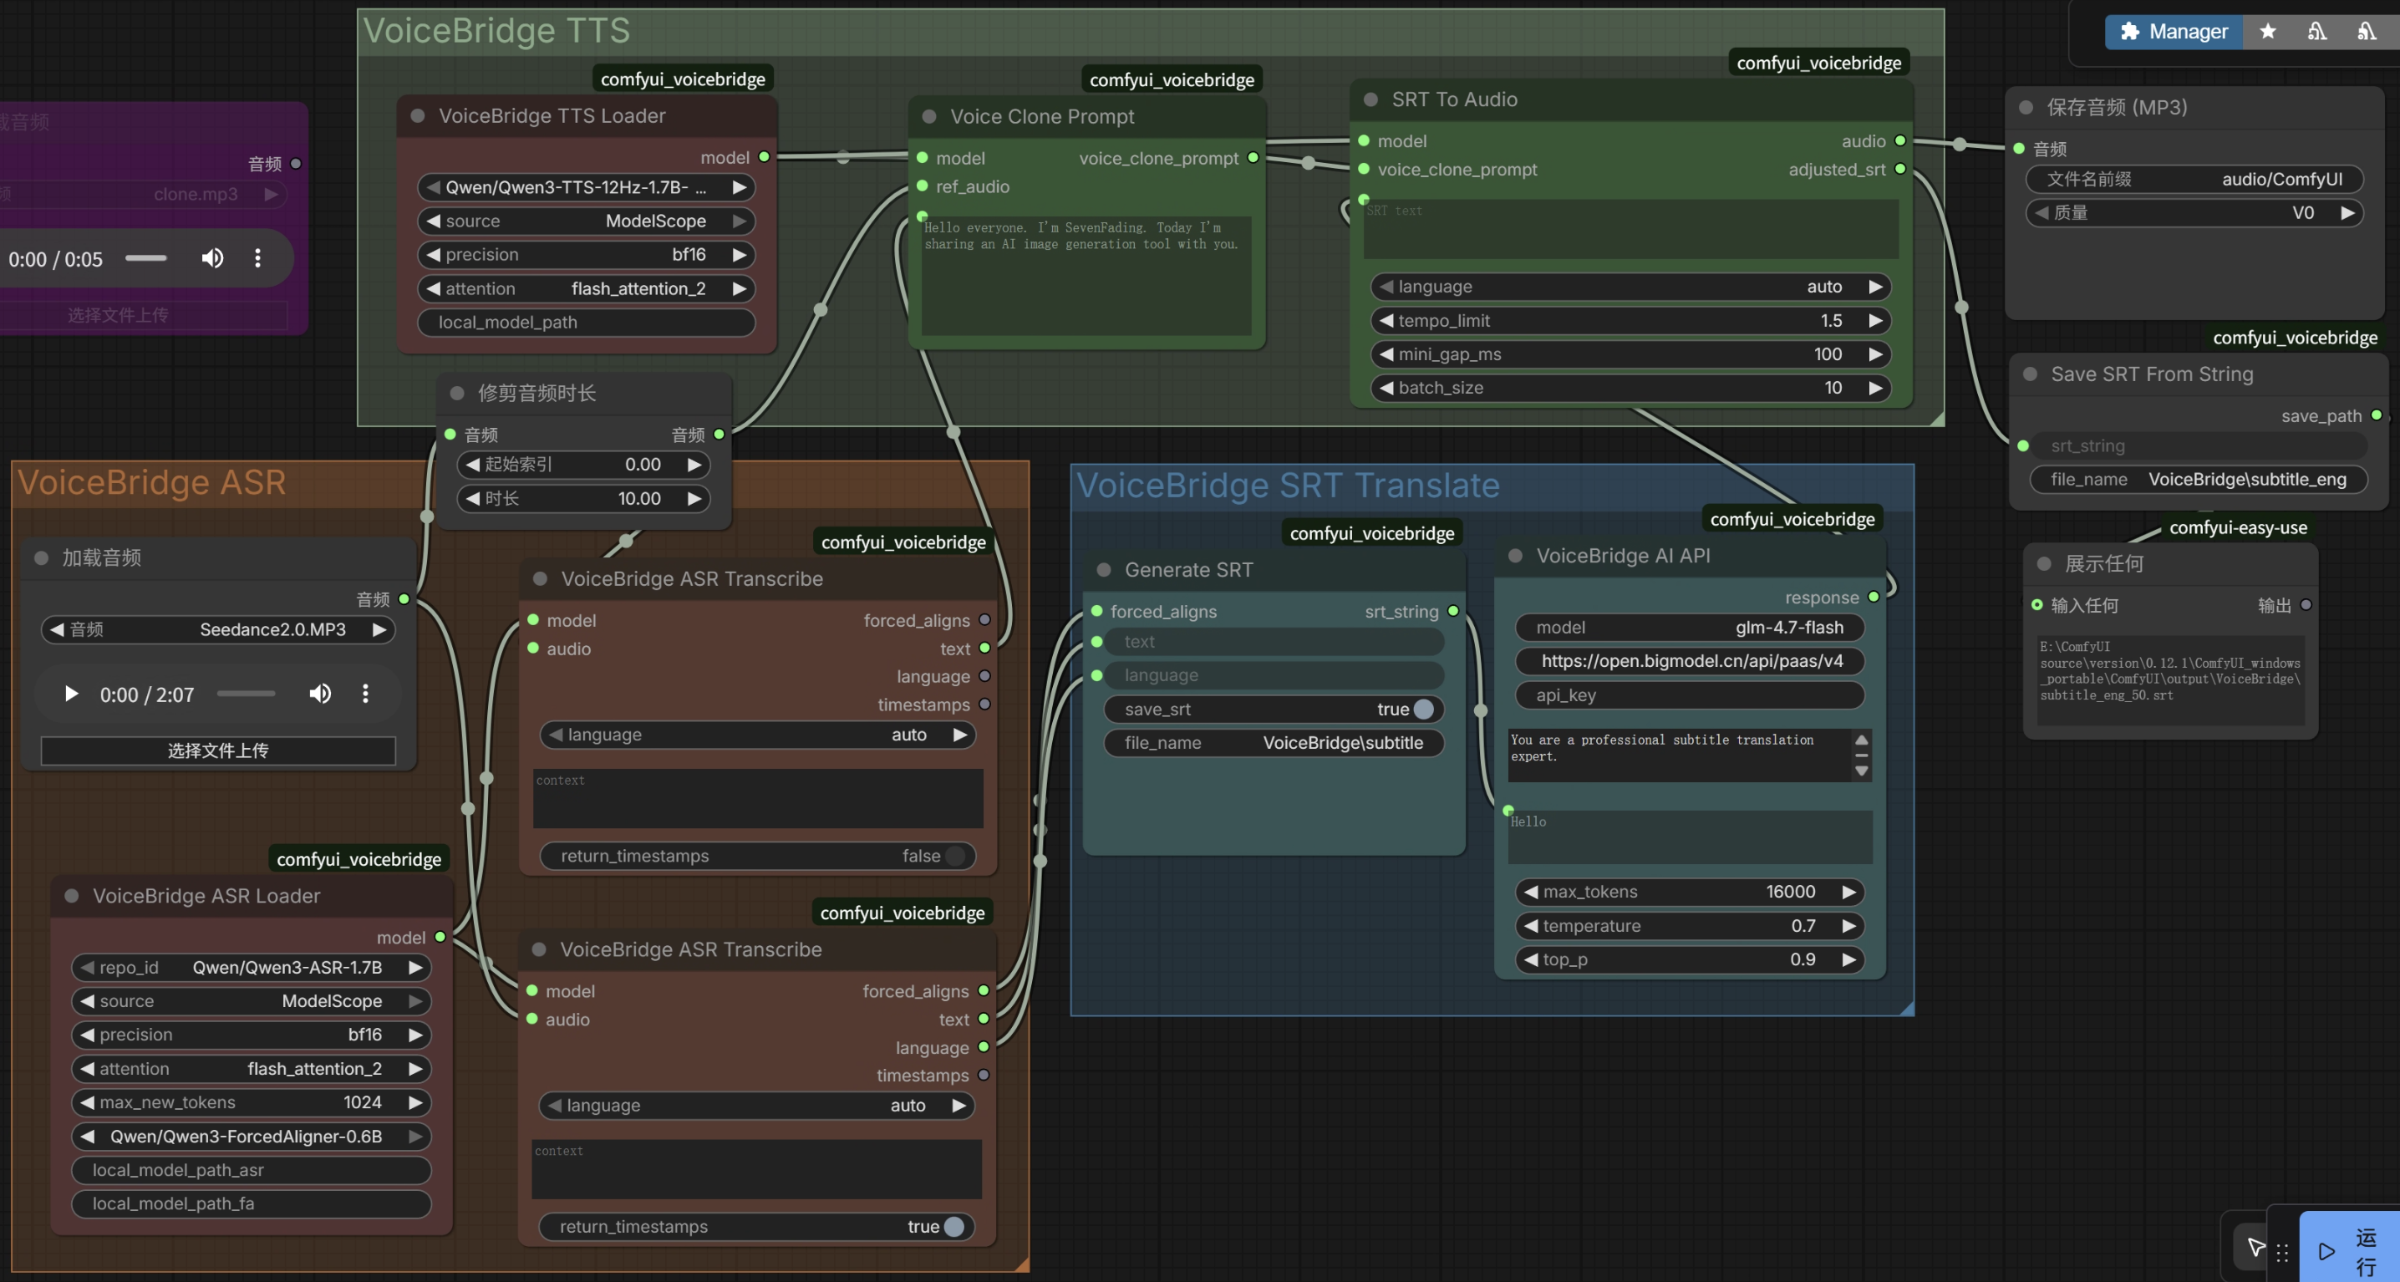This screenshot has height=1282, width=2400.
Task: Decrease temperature value with left arrow
Action: tap(1531, 926)
